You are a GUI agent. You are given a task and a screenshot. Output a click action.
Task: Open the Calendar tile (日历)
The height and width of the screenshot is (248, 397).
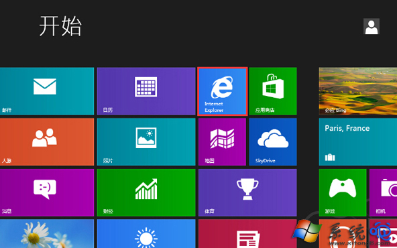click(x=146, y=91)
